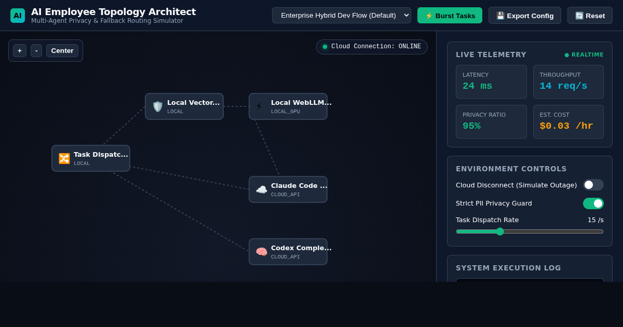Click the REALTIME indicator label
This screenshot has height=327, width=623.
(584, 55)
